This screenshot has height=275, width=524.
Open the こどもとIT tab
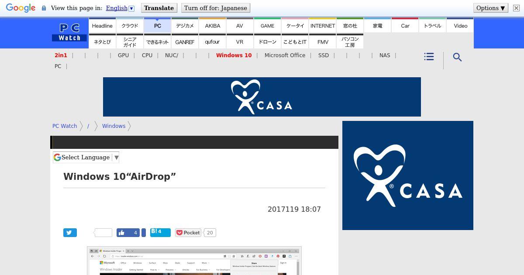[295, 42]
